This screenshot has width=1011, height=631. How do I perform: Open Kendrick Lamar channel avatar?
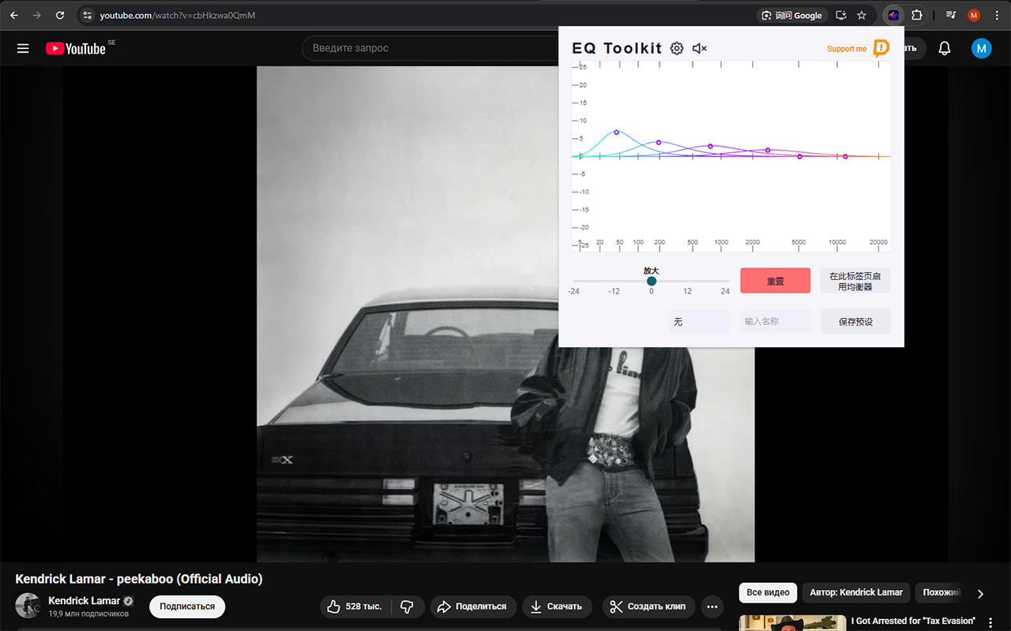pos(28,606)
